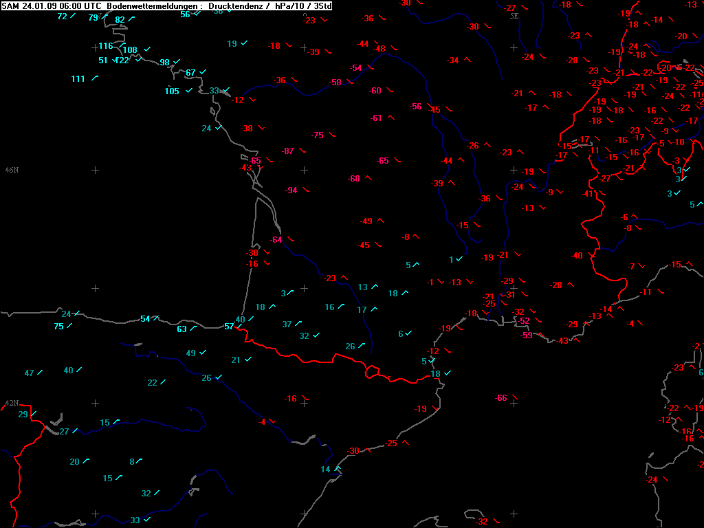Screen dimensions: 704x528
Task: Click the 46N latitude label
Action: click(x=11, y=170)
